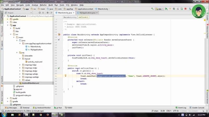Click the Scroll from Source target icon

pyautogui.click(x=40, y=13)
